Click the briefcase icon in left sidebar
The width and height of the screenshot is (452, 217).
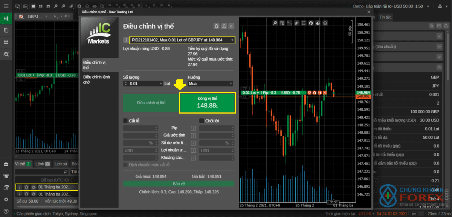point(6,164)
